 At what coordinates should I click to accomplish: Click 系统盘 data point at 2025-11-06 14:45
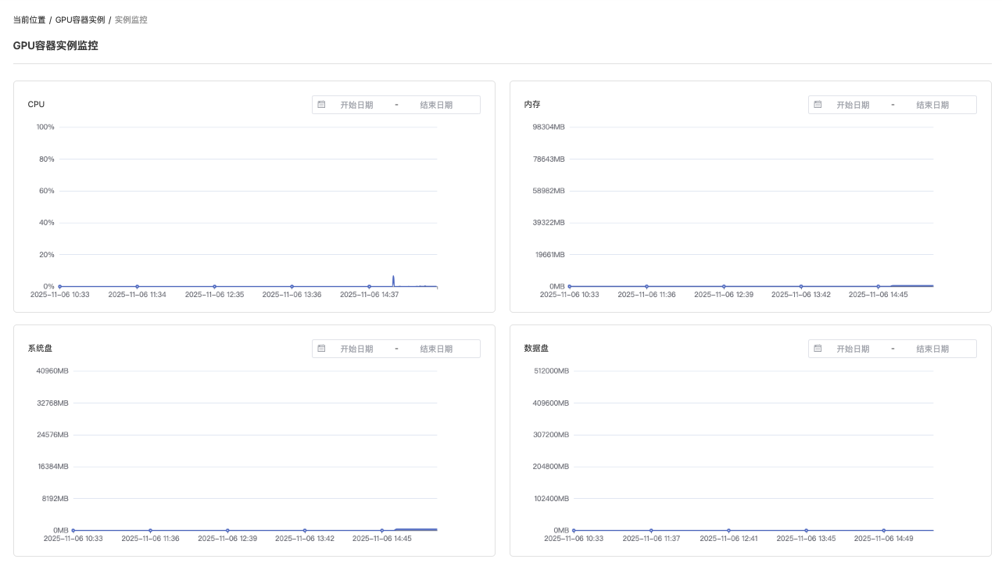pos(381,531)
